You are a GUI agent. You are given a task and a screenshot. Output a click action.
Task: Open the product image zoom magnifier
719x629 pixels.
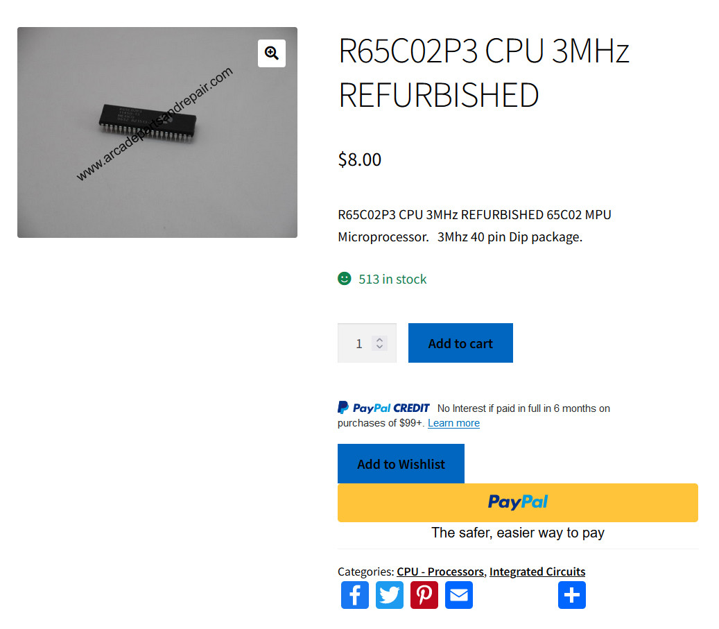272,53
